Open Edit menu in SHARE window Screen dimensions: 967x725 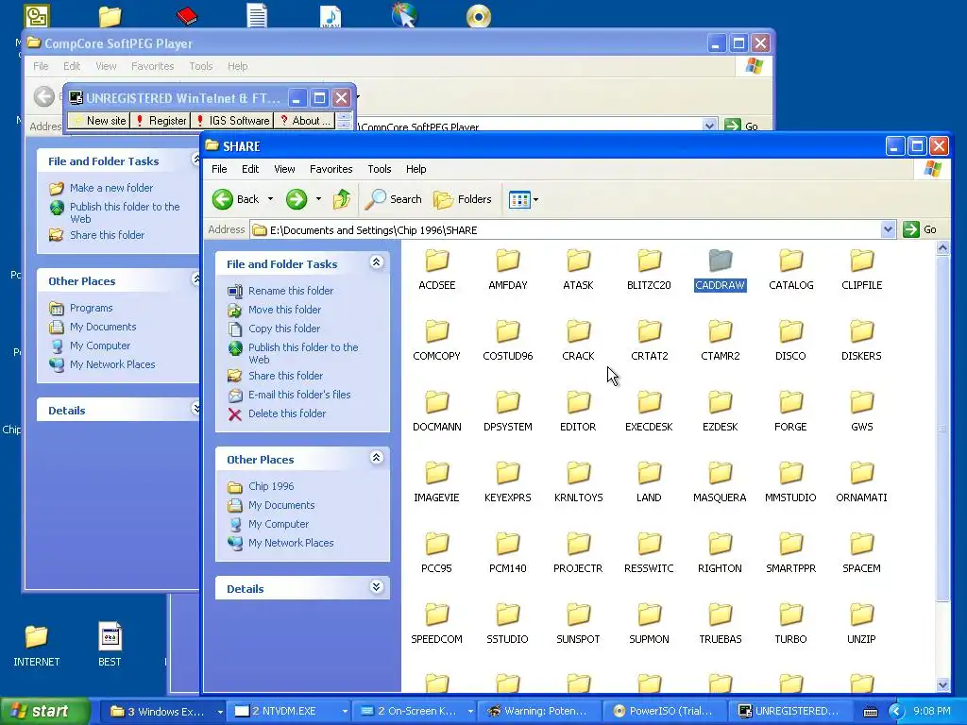click(249, 169)
